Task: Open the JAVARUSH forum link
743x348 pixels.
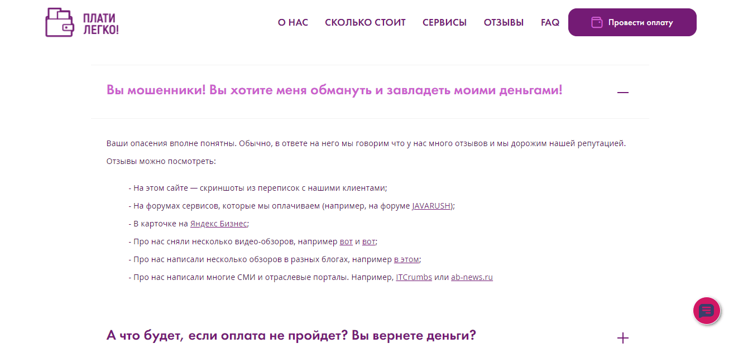Action: point(431,205)
